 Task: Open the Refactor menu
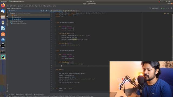click(x=31, y=6)
